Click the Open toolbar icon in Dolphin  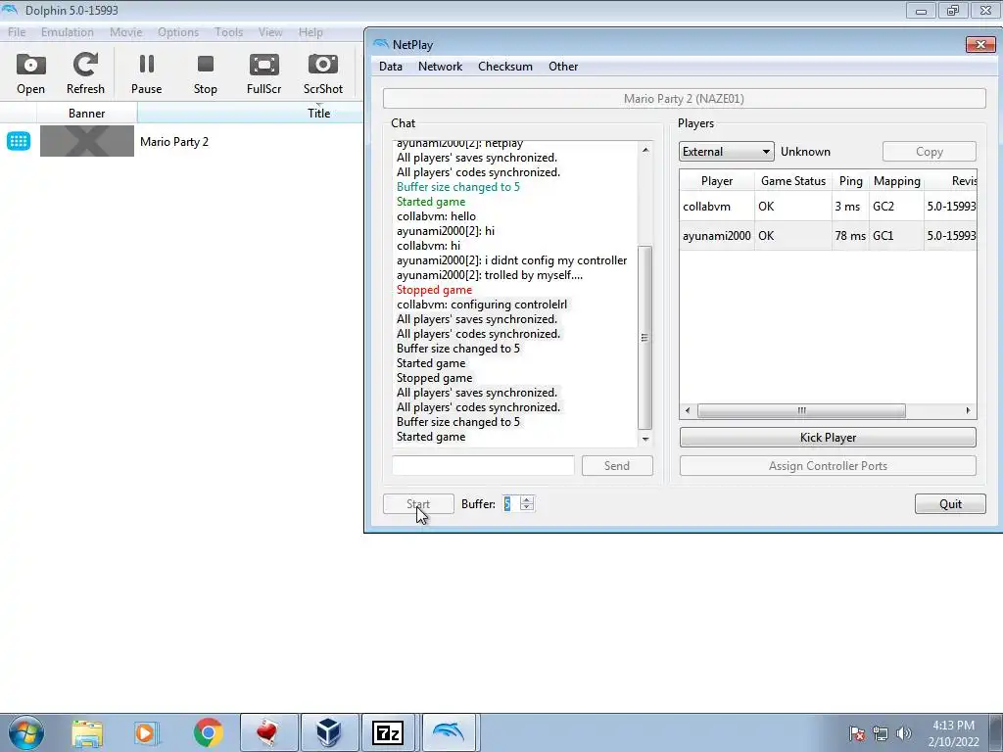pyautogui.click(x=30, y=73)
